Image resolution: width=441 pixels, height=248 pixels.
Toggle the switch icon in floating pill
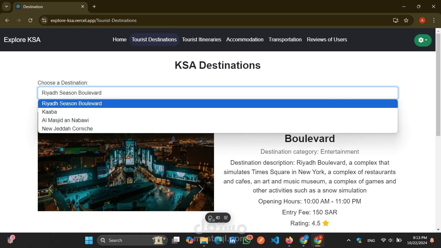pos(218,218)
